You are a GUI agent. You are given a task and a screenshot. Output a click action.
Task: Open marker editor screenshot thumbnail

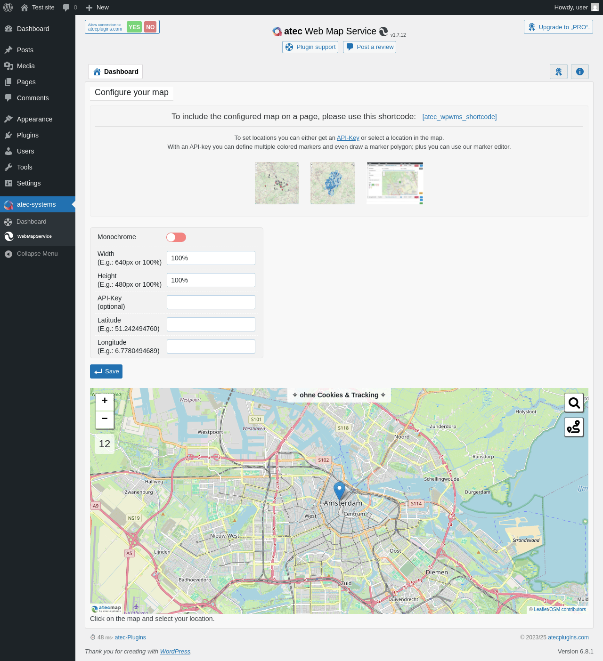tap(395, 183)
